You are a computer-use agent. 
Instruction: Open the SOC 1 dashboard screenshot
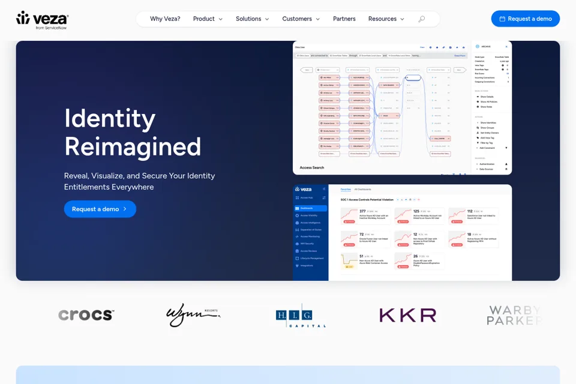tap(402, 233)
